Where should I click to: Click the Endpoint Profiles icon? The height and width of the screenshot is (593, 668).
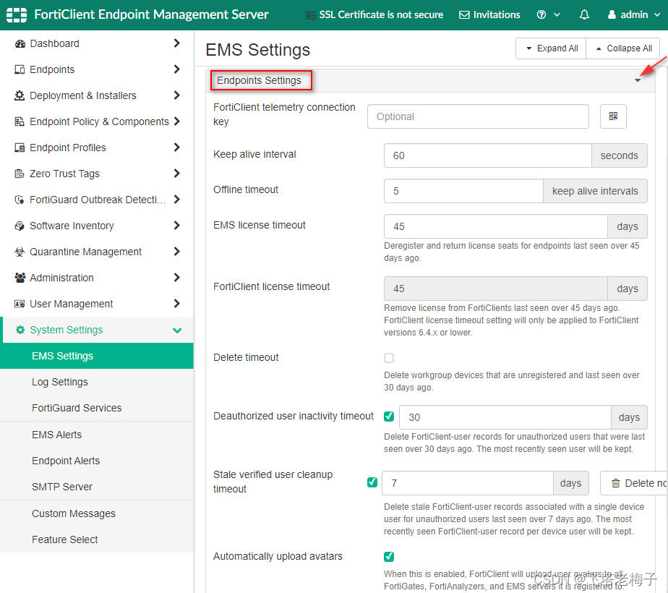[x=20, y=148]
